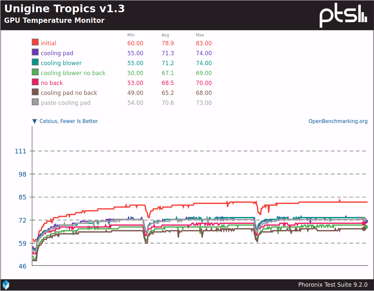Click the 'Max' column header
Image resolution: width=374 pixels, height=291 pixels.
pyautogui.click(x=200, y=35)
